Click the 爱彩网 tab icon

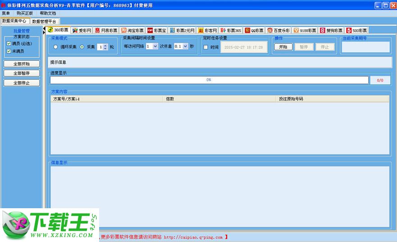75,31
